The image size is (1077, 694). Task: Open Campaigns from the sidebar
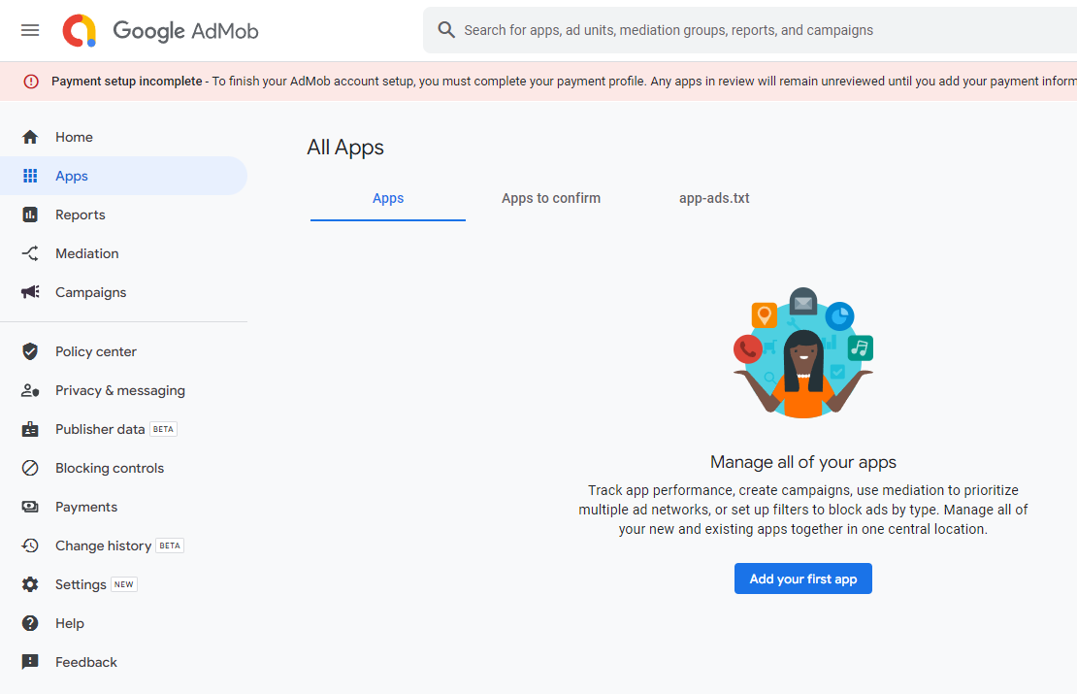coord(123,292)
